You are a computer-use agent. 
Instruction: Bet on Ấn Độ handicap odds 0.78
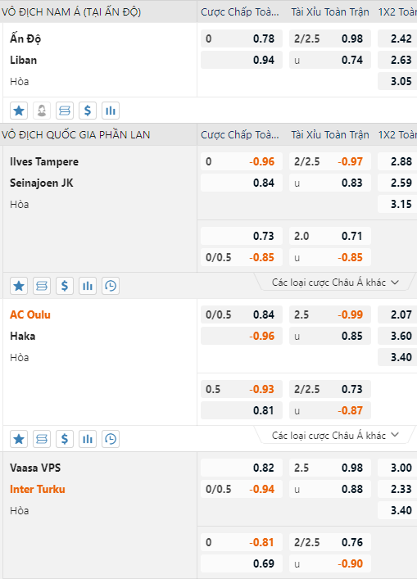[x=242, y=38]
